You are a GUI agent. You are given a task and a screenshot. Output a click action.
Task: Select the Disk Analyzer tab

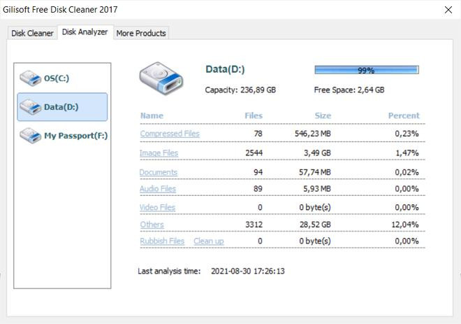click(x=85, y=32)
